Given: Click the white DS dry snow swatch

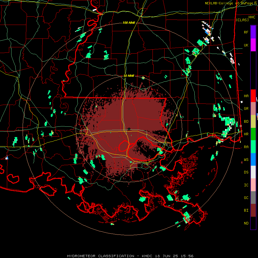Looking at the screenshot, I should (x=253, y=172).
